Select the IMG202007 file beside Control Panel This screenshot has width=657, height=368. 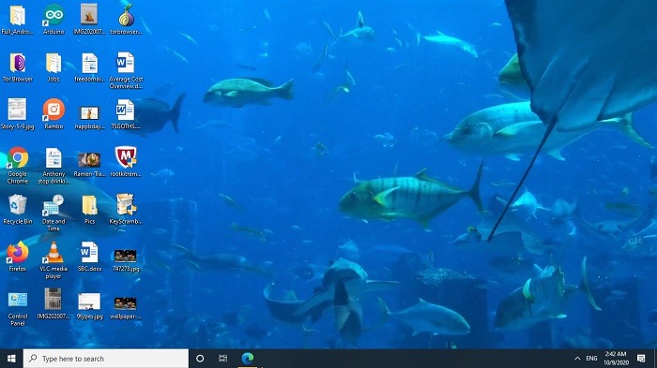point(53,300)
